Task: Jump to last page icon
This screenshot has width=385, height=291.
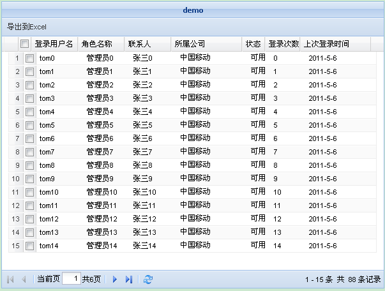Action: (x=129, y=280)
